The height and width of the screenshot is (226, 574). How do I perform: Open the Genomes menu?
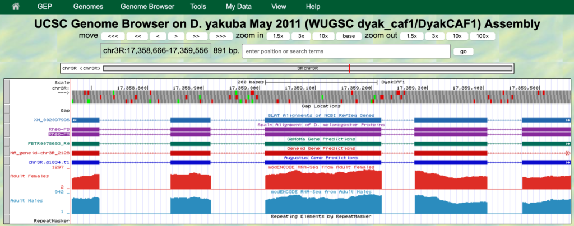[89, 7]
